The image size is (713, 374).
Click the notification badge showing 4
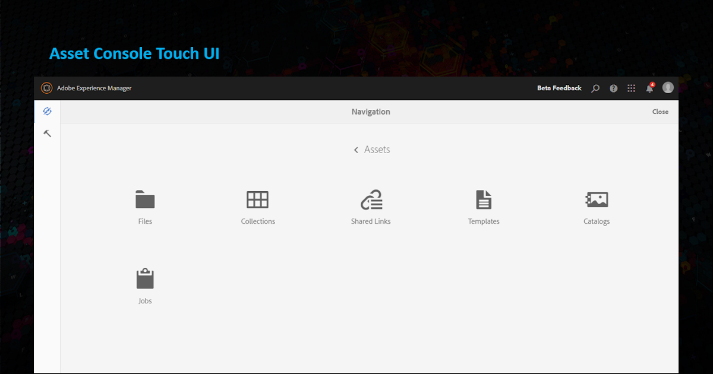point(652,84)
